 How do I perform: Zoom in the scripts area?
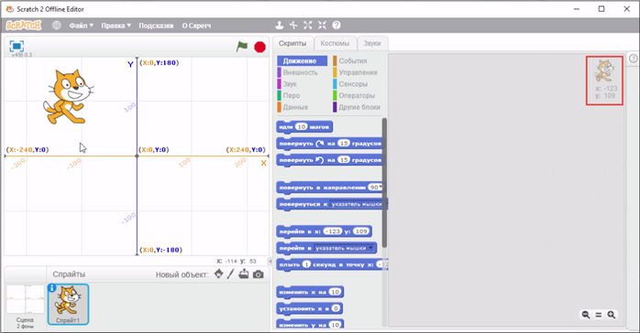point(611,315)
